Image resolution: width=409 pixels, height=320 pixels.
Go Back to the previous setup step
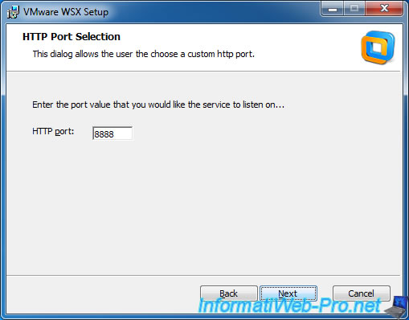(x=229, y=293)
